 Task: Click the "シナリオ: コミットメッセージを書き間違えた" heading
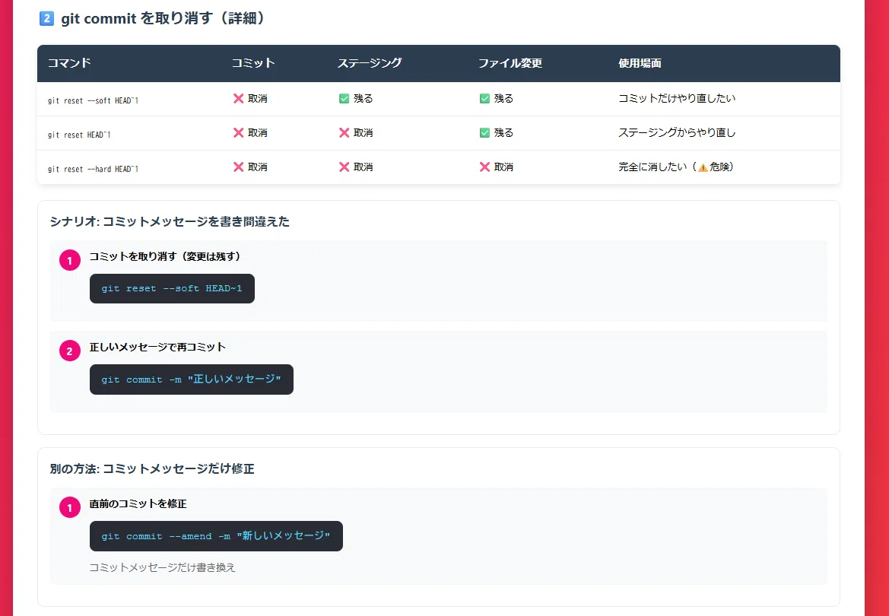[170, 222]
